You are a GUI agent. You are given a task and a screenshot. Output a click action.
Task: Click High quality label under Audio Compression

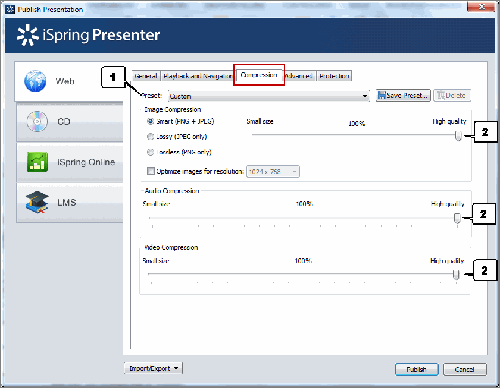[x=448, y=204]
